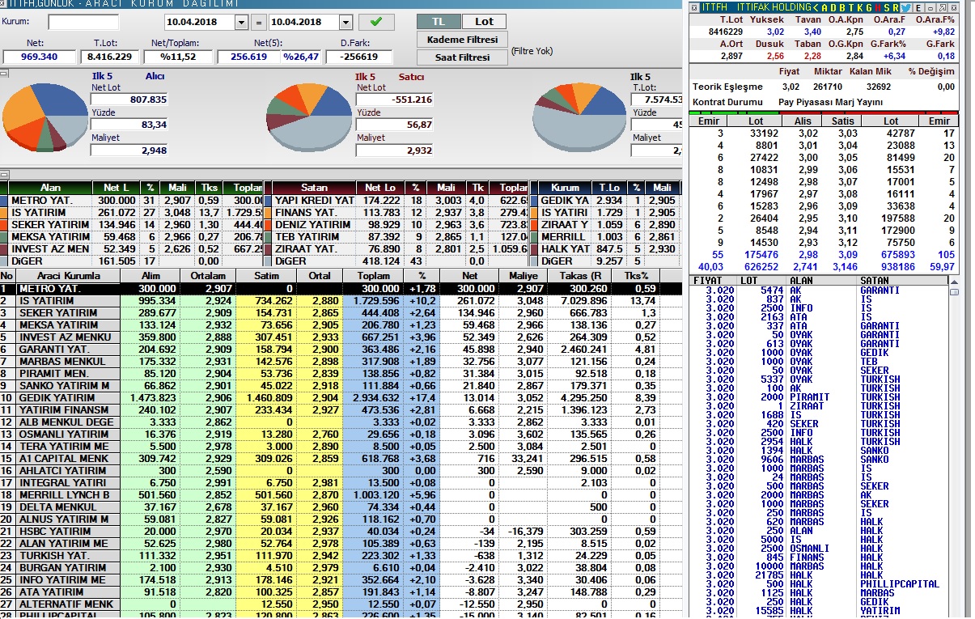Viewport: 975px width, 619px height.
Task: Click DENIZ YATIRIM row in Satan table
Action: click(396, 224)
